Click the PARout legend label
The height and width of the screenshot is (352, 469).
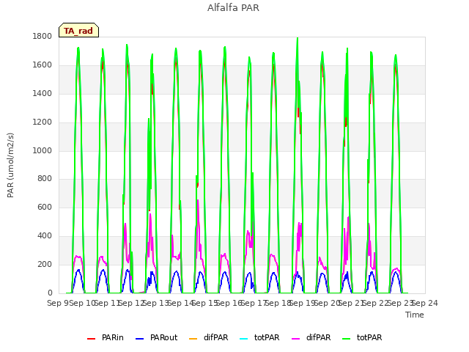click(x=163, y=337)
